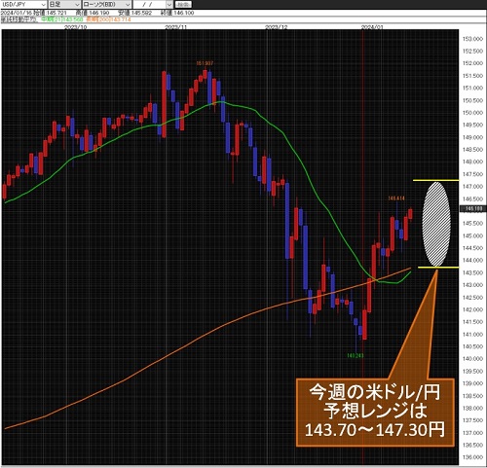Click the 安値 145.582 low value
487x468 pixels.
point(135,13)
